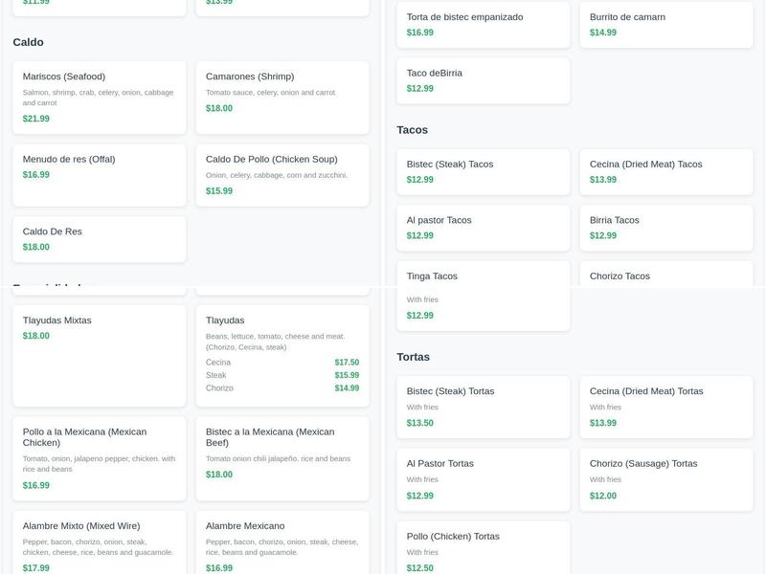766x574 pixels.
Task: Open the Burrito de camarn item
Action: [665, 25]
